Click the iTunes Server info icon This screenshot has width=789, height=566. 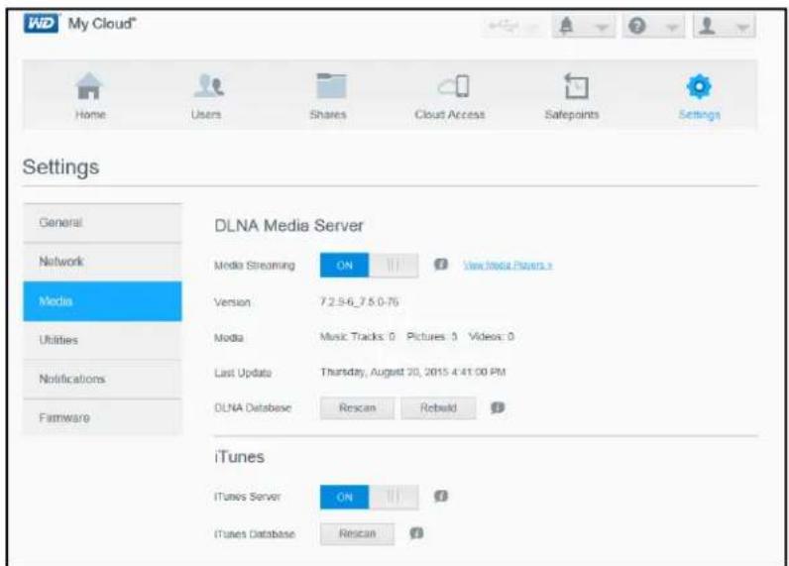441,496
